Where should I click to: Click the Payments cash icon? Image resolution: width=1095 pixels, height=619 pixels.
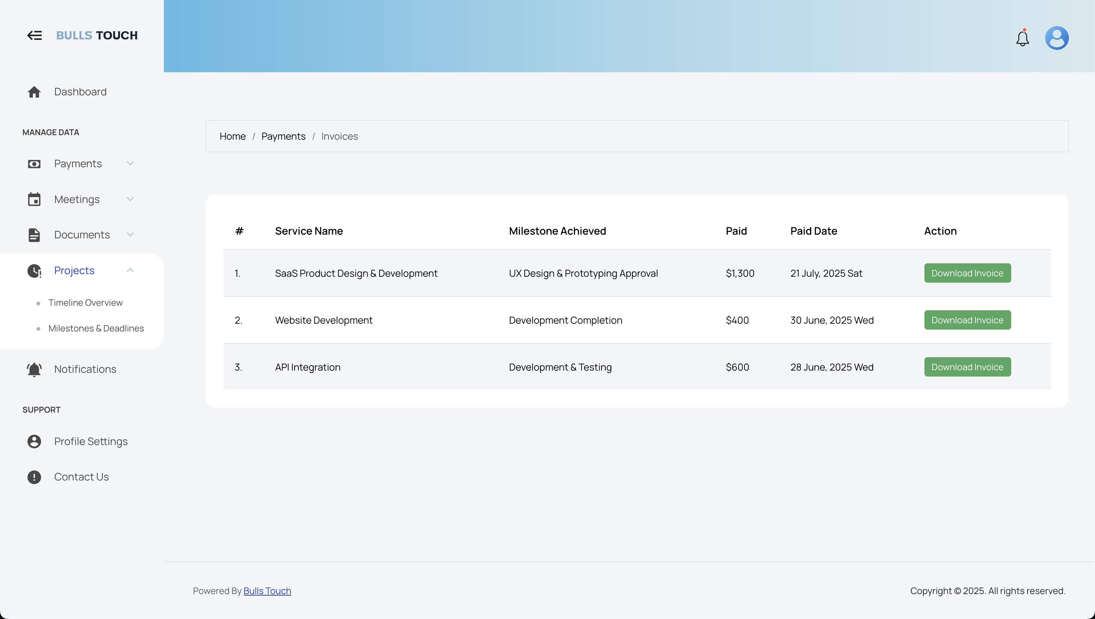click(34, 164)
